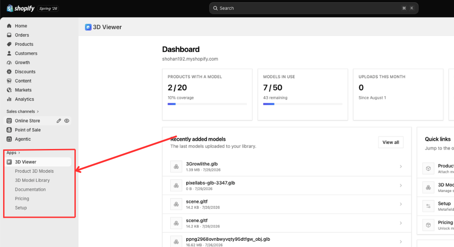The height and width of the screenshot is (247, 454).
Task: Toggle the Online Store preview eye icon
Action: [67, 121]
